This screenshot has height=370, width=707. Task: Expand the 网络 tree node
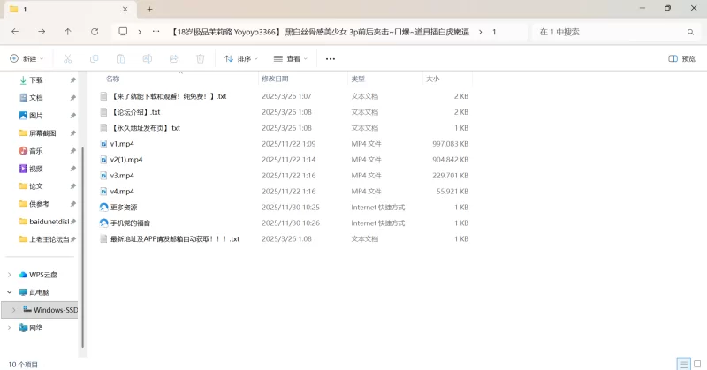point(10,328)
